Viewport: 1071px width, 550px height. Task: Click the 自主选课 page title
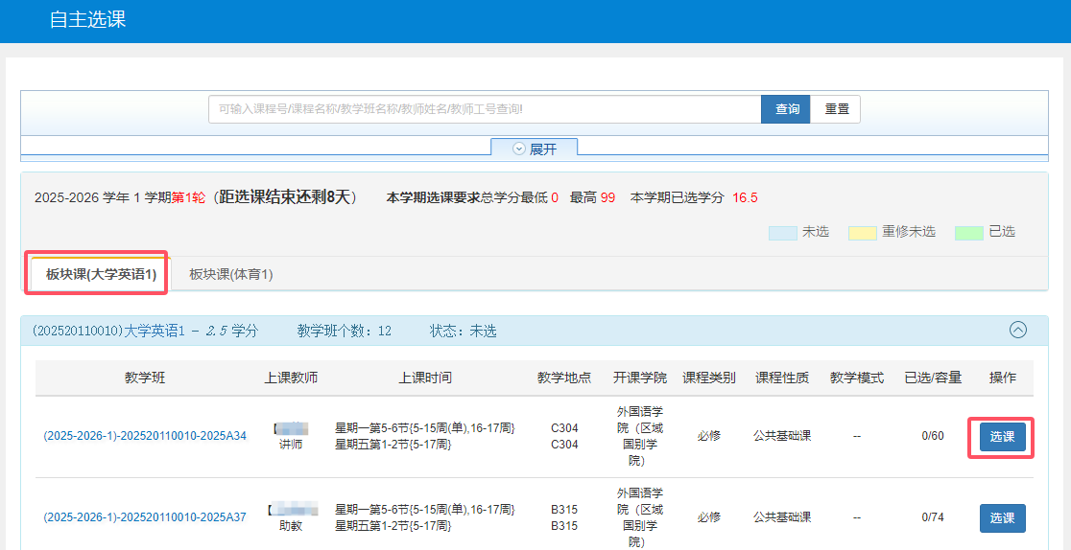87,19
